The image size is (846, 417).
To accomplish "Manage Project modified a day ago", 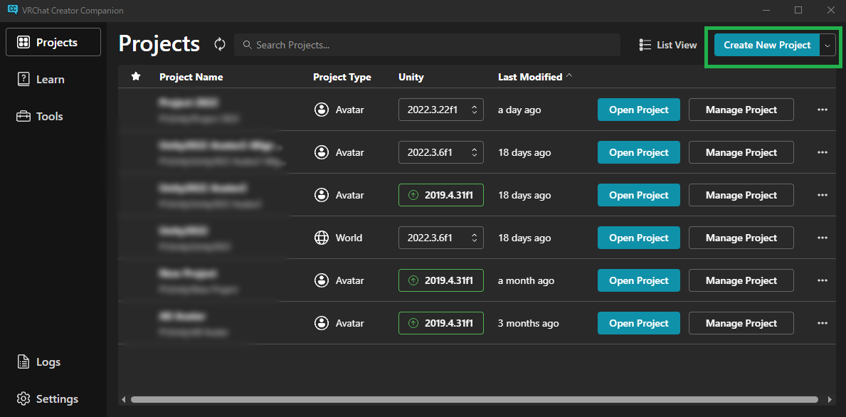I will [741, 110].
